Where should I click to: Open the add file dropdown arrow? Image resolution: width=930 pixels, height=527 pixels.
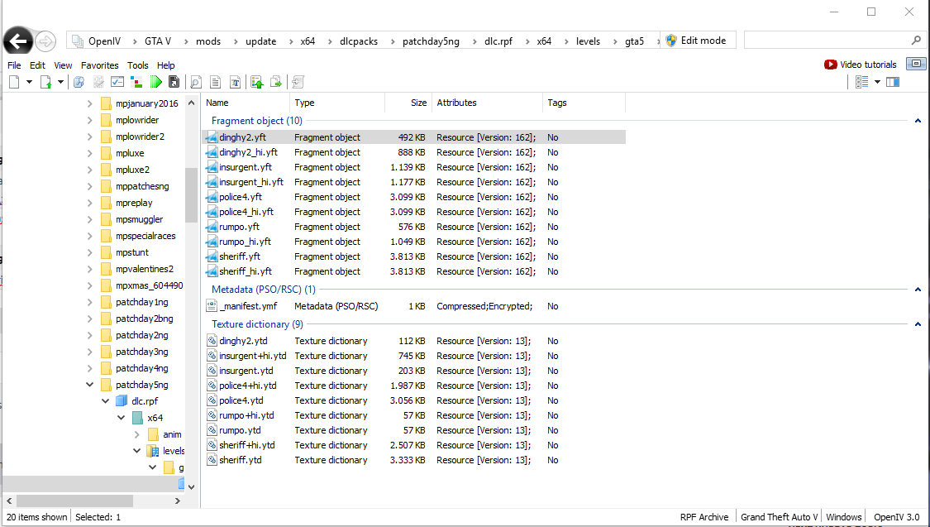pyautogui.click(x=60, y=82)
